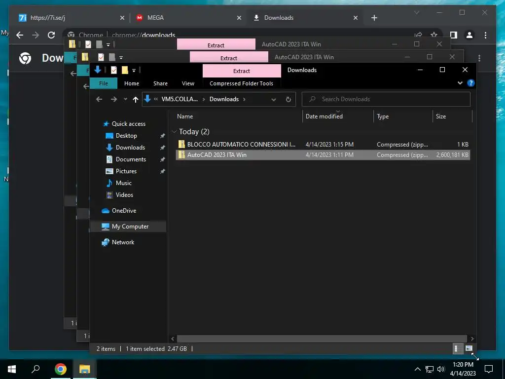505x379 pixels.
Task: Sort files by the Name column
Action: click(185, 116)
